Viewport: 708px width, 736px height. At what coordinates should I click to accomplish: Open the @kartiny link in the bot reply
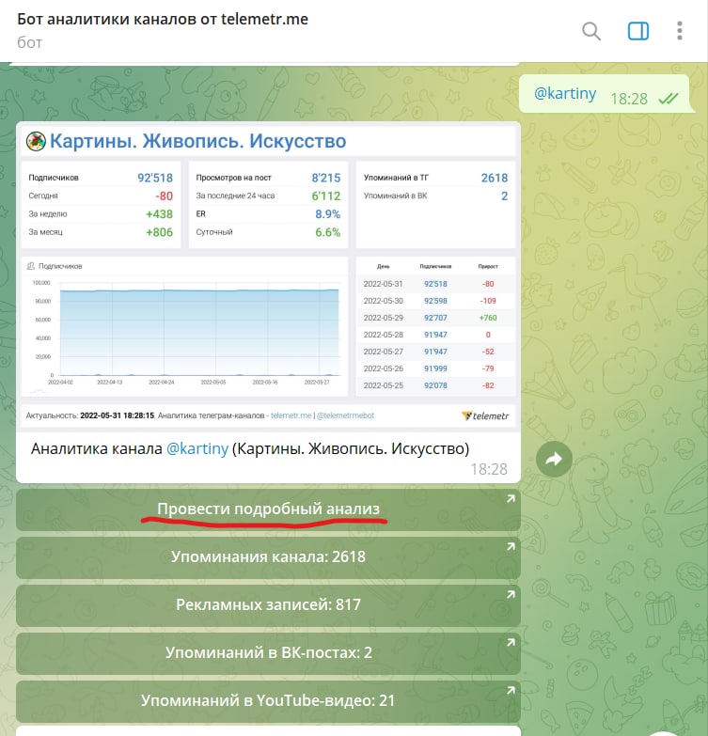[x=197, y=448]
